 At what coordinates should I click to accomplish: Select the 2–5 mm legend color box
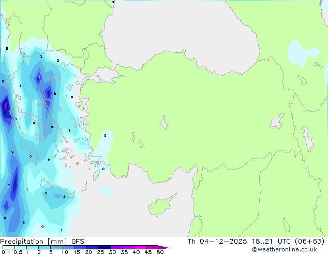coord(44,247)
